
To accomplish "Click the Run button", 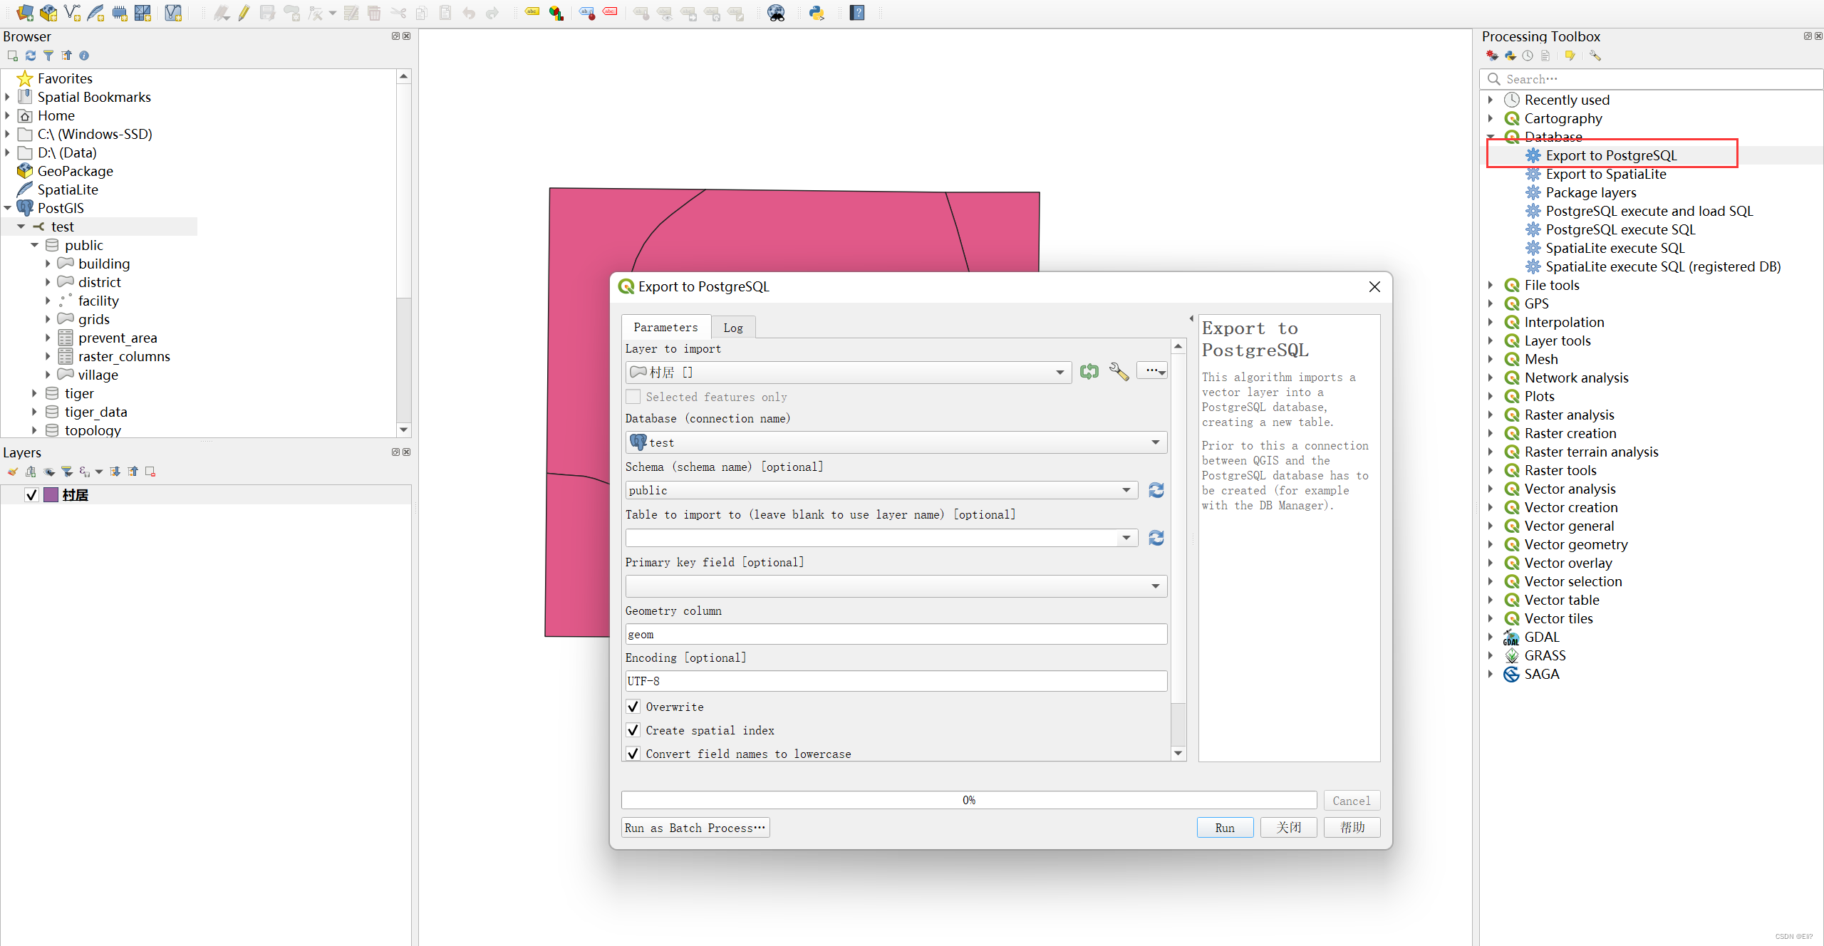I will pyautogui.click(x=1225, y=828).
